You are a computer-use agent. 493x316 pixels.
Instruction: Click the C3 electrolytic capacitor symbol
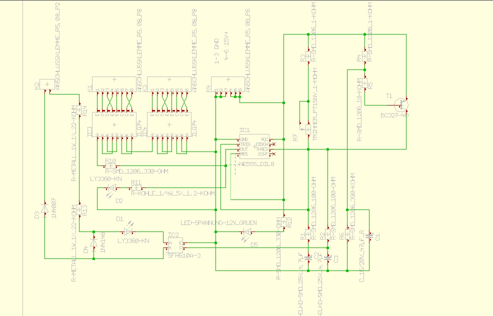coord(327,258)
